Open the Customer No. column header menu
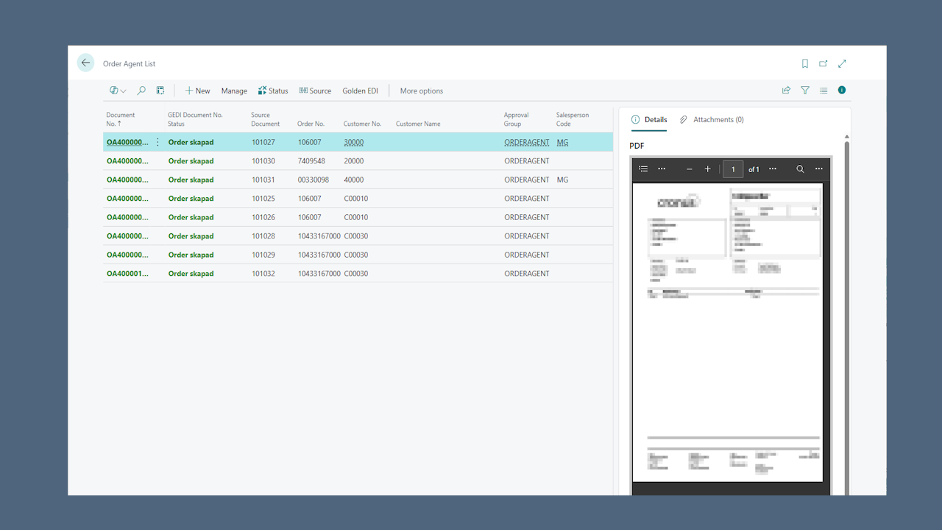 pyautogui.click(x=362, y=124)
